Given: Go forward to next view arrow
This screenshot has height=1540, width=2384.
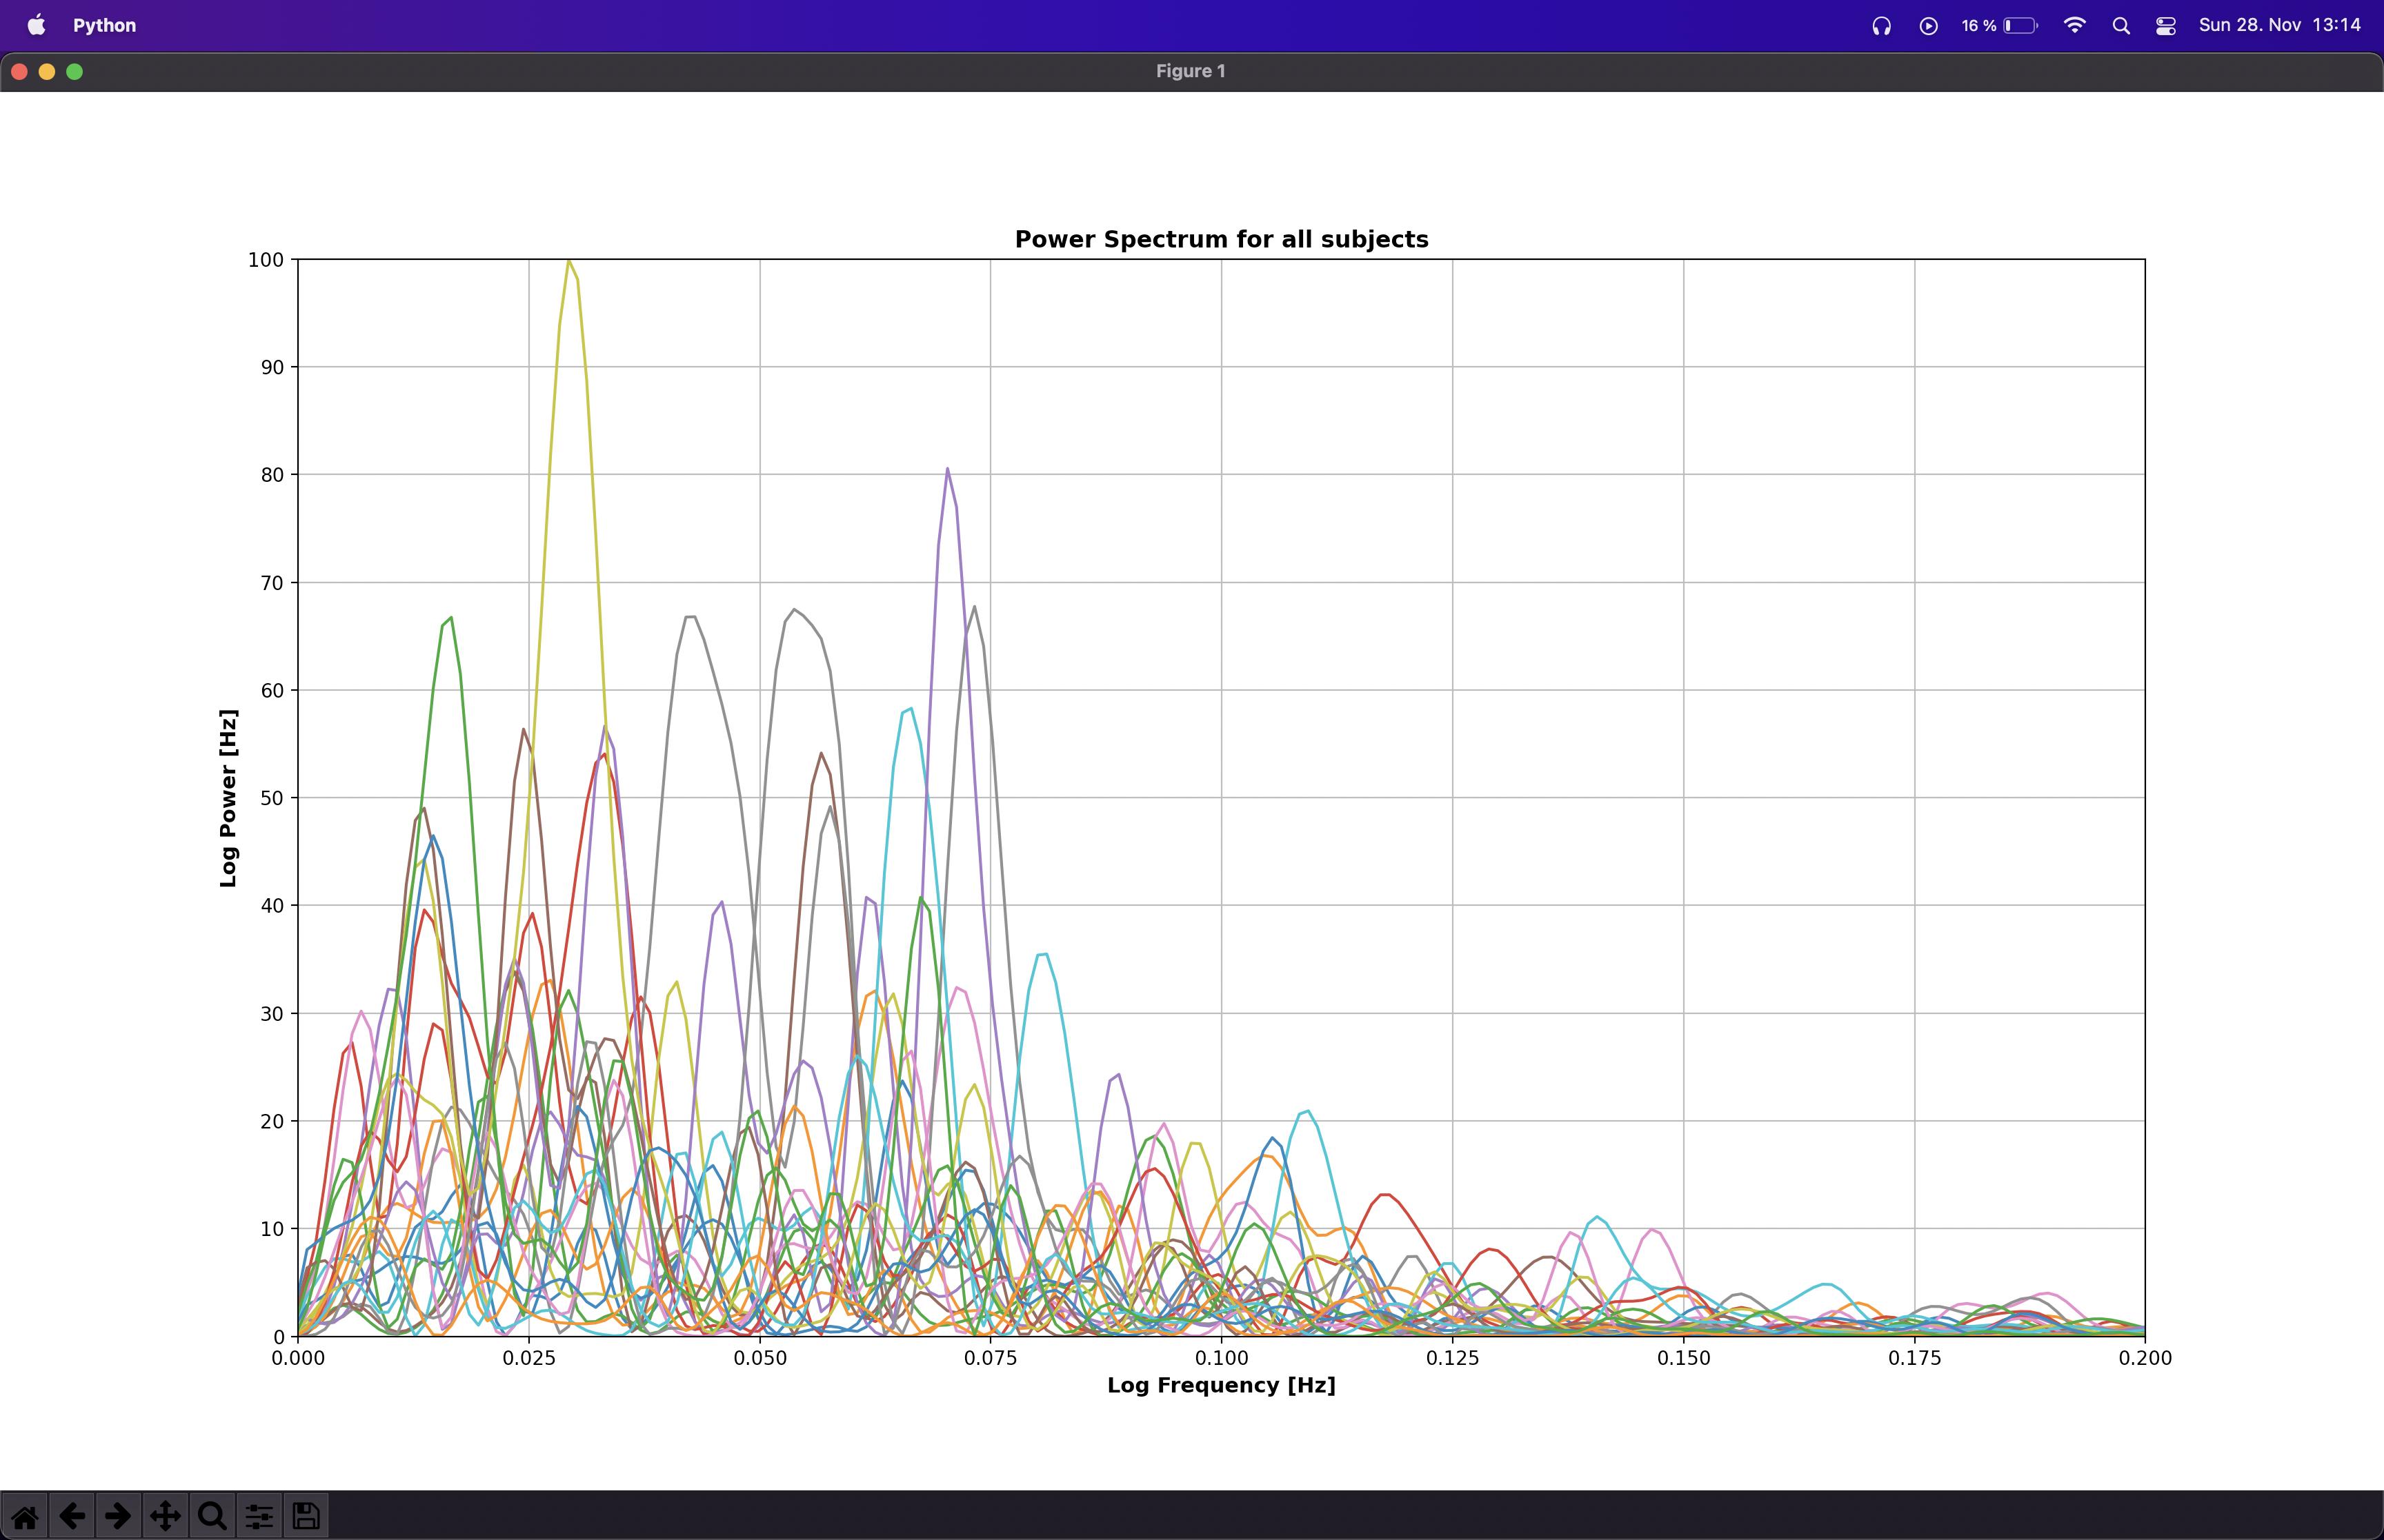Looking at the screenshot, I should [118, 1516].
